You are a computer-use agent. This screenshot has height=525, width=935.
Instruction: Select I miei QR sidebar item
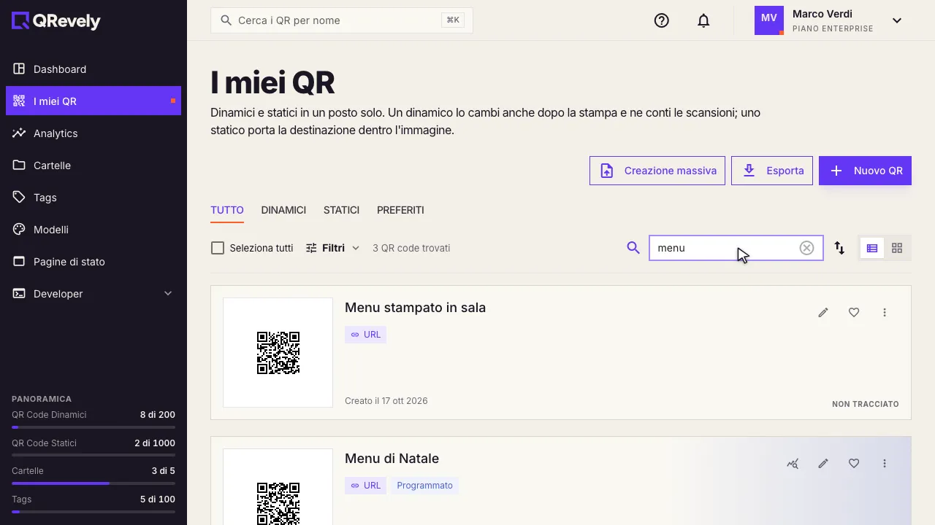point(93,101)
